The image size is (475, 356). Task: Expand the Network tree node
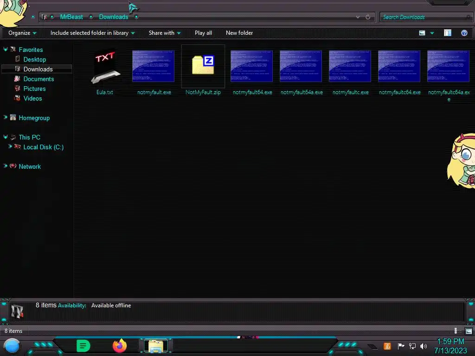pyautogui.click(x=5, y=165)
